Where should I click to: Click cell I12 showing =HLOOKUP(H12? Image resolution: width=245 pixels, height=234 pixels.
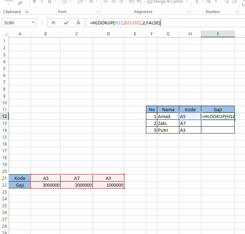[218, 116]
